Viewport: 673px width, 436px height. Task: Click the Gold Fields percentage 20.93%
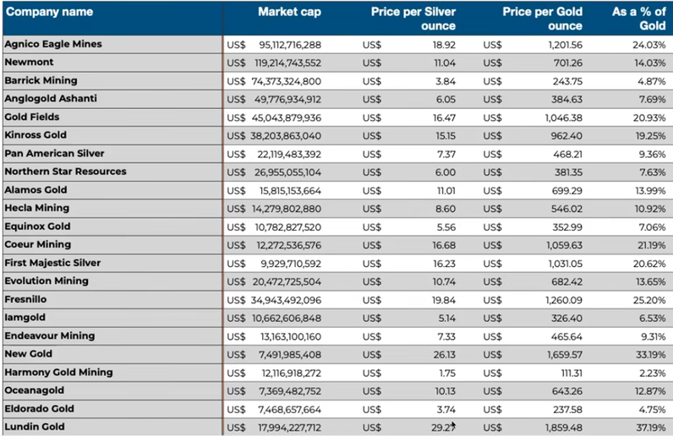649,117
